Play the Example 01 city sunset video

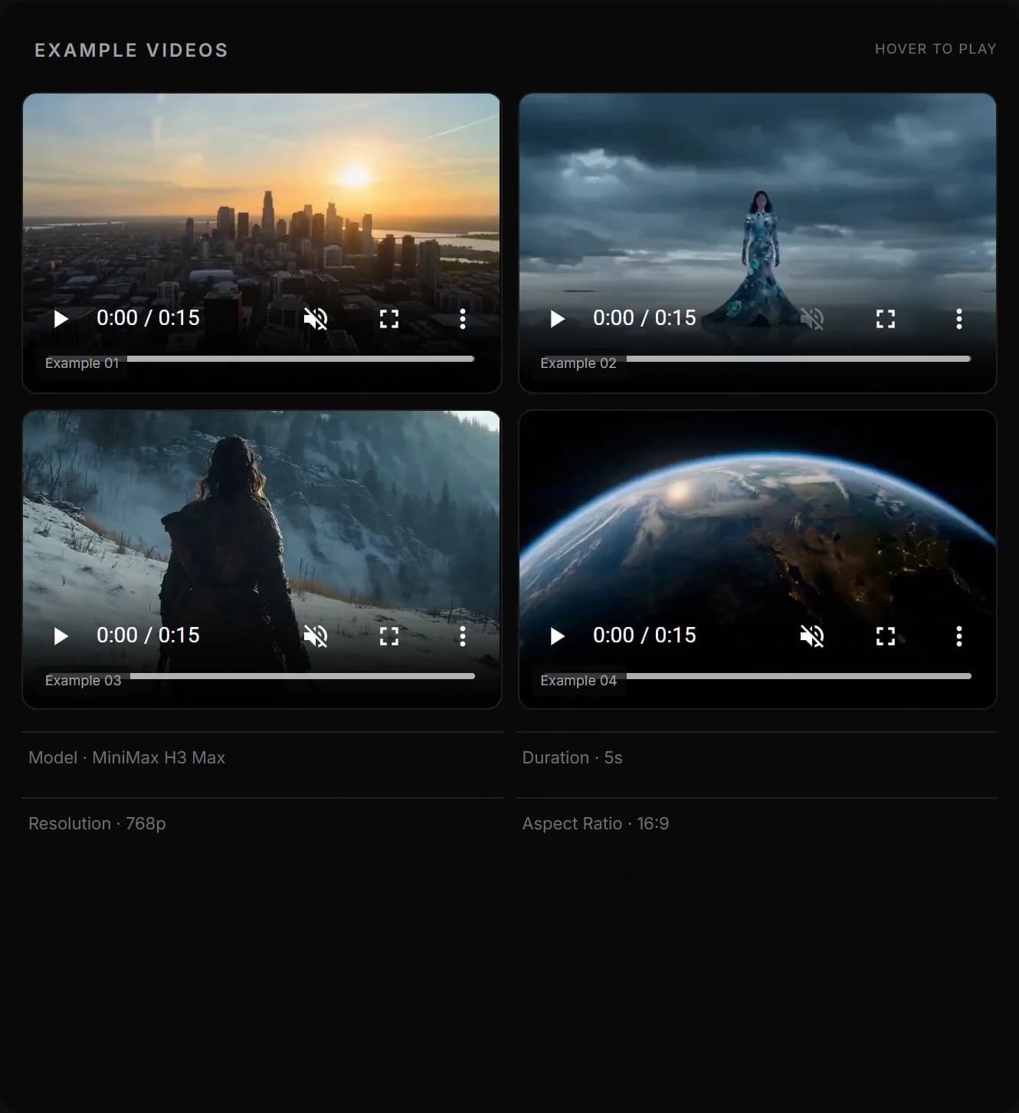61,319
